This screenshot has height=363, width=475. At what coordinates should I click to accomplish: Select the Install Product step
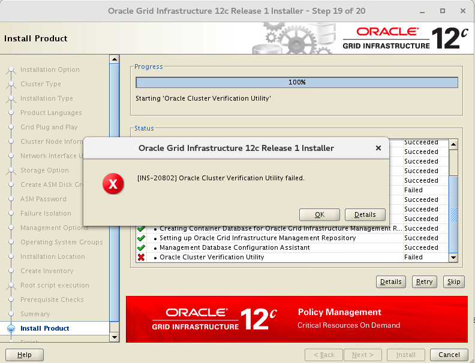44,328
